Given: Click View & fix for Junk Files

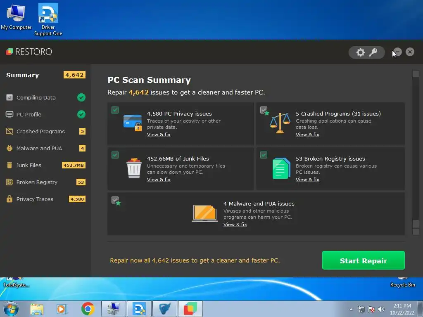Looking at the screenshot, I should click(x=159, y=180).
